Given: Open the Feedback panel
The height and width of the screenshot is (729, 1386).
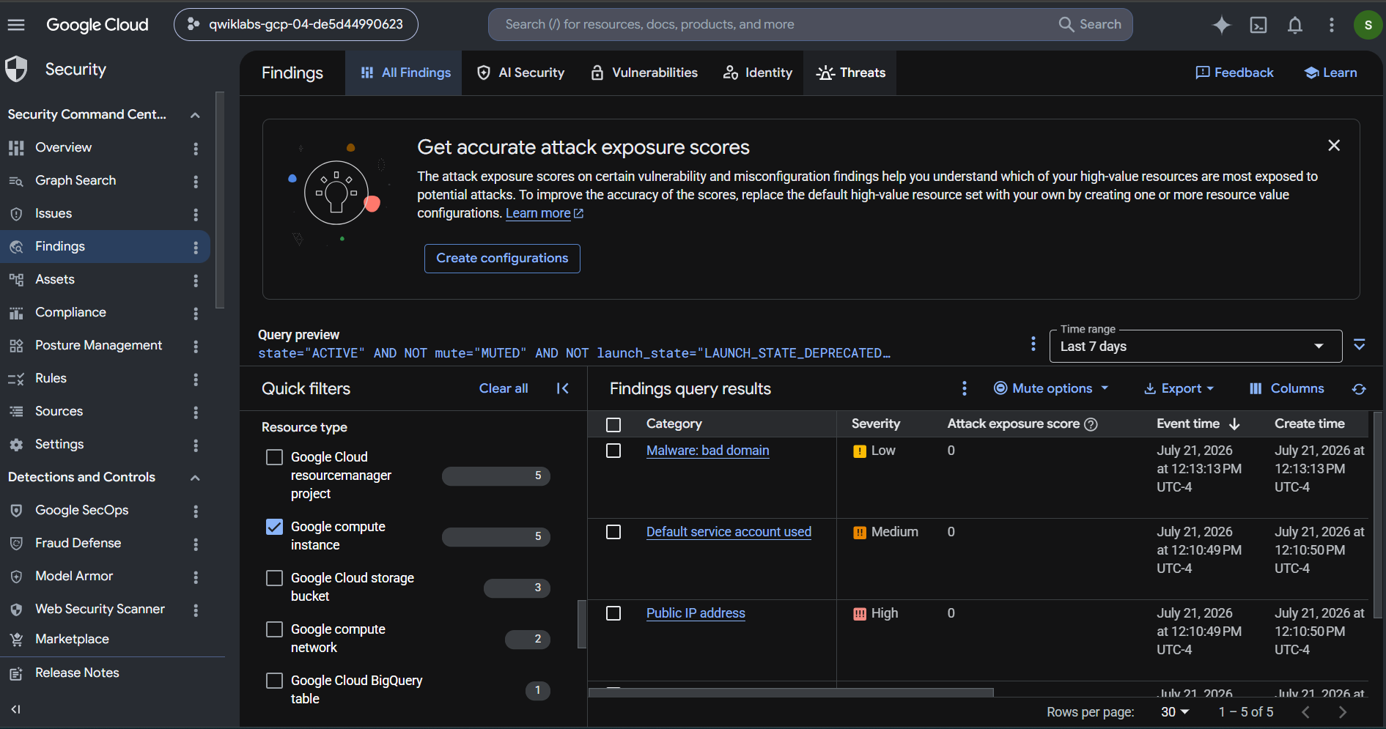Looking at the screenshot, I should [1235, 73].
